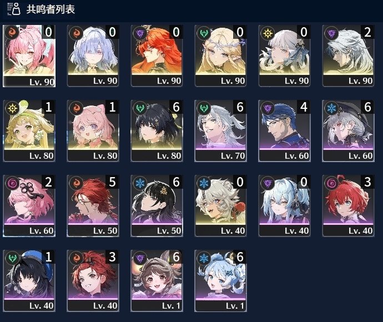Click the sequence number 6 on the black-haired Lv. 80 card
Viewport: 383px width, 322px height.
click(176, 107)
